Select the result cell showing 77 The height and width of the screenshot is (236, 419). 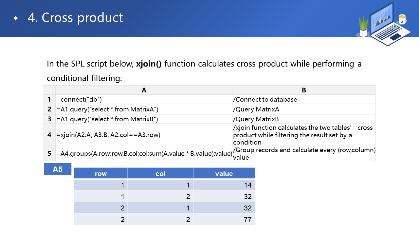[224, 219]
